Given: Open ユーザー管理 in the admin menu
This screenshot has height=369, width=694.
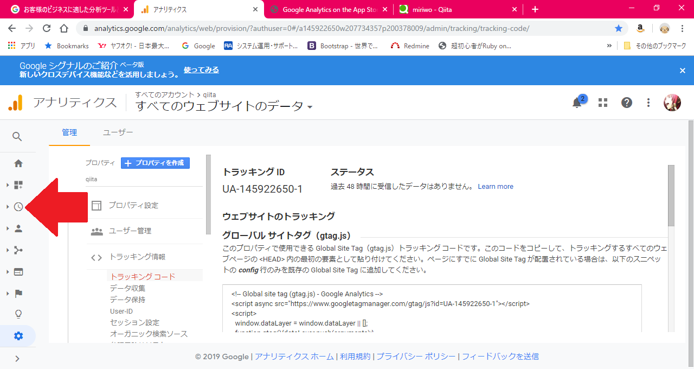Looking at the screenshot, I should [x=130, y=231].
